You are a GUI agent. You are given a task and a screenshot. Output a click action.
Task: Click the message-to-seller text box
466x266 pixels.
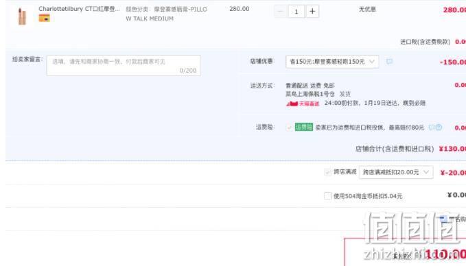click(x=124, y=65)
